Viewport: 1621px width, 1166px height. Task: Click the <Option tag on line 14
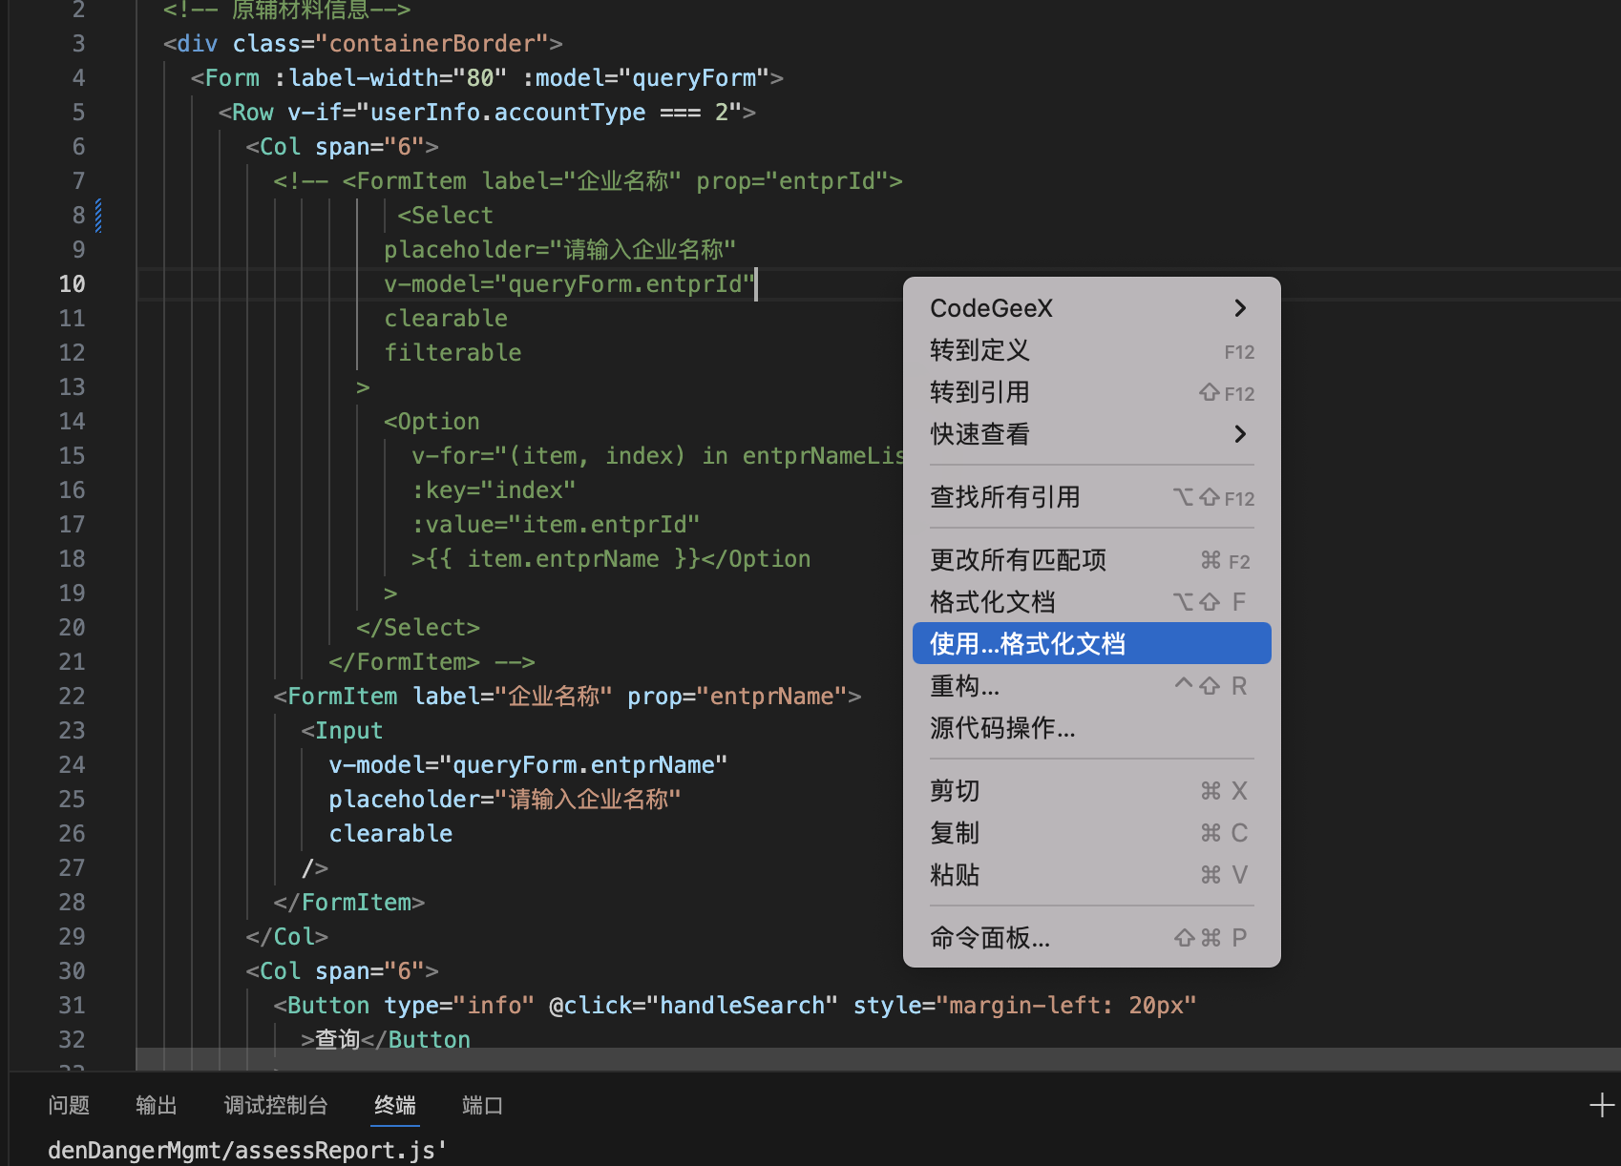(432, 422)
